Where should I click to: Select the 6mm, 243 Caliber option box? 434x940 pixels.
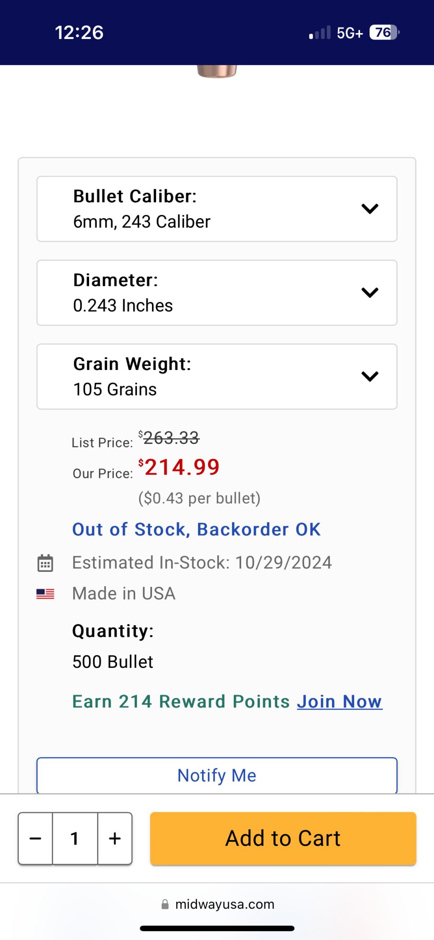coord(217,209)
